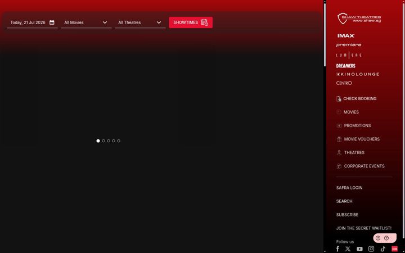Open Shaw's Instagram profile
Viewport: 405px width, 253px height.
tap(371, 249)
